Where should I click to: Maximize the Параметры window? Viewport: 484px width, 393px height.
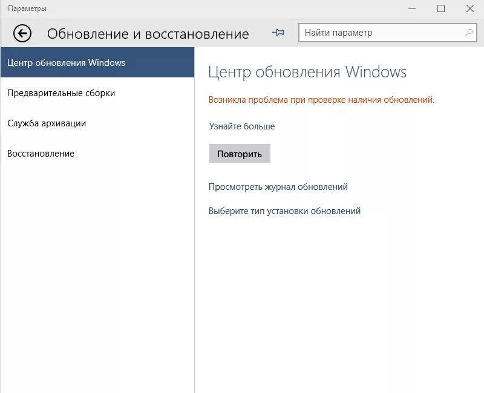(441, 8)
